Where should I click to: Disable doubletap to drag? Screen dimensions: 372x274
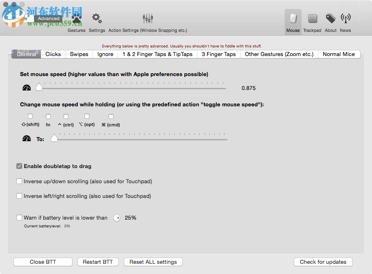pos(19,166)
